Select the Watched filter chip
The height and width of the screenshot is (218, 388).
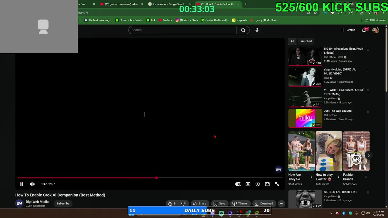click(x=306, y=41)
